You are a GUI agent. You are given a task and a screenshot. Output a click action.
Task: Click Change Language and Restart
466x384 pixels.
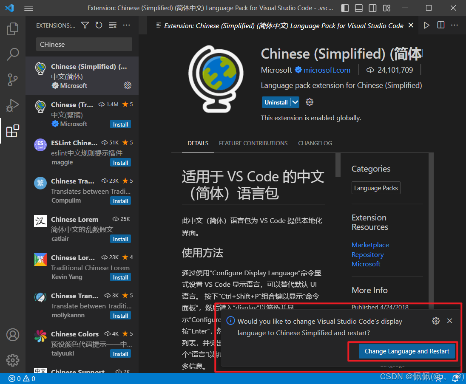point(406,351)
